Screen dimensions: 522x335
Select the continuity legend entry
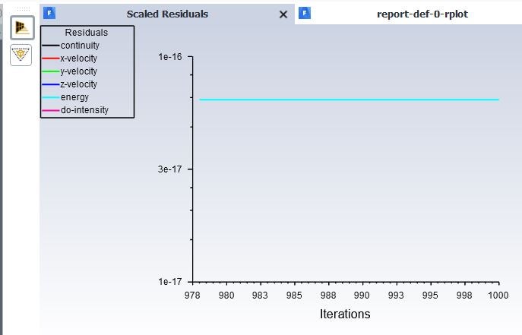tap(80, 46)
